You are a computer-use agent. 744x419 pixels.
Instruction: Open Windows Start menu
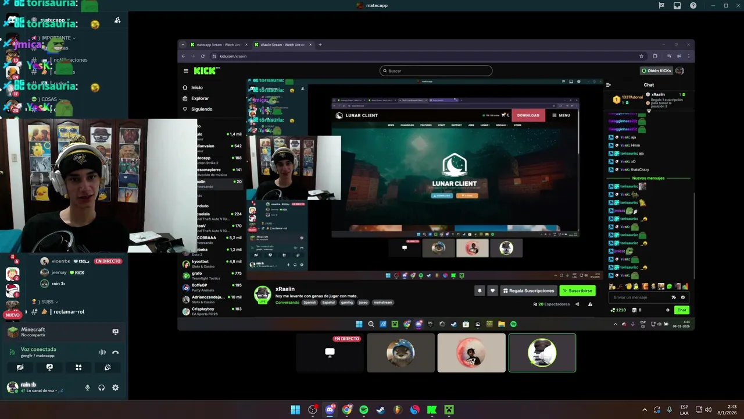(x=295, y=410)
